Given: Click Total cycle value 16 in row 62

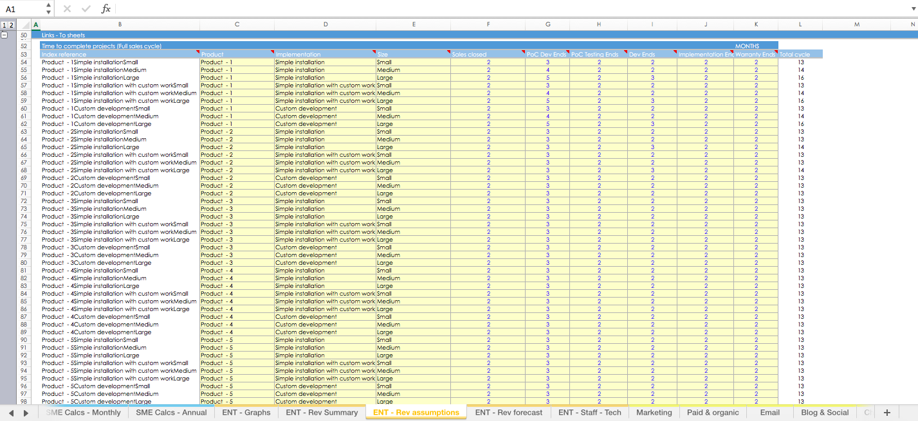Looking at the screenshot, I should pos(800,124).
